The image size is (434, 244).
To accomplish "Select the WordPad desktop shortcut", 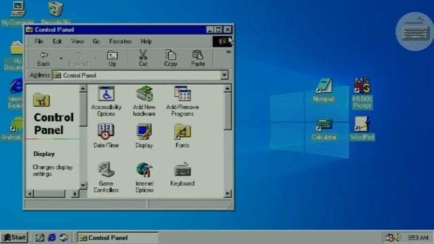I will 362,129.
